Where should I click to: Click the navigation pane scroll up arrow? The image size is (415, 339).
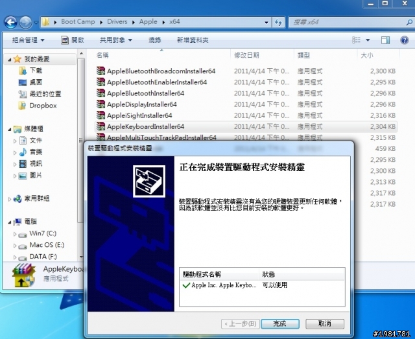click(82, 54)
